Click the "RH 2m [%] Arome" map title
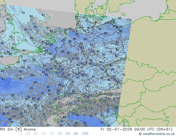The image size is (176, 136). pos(18,129)
